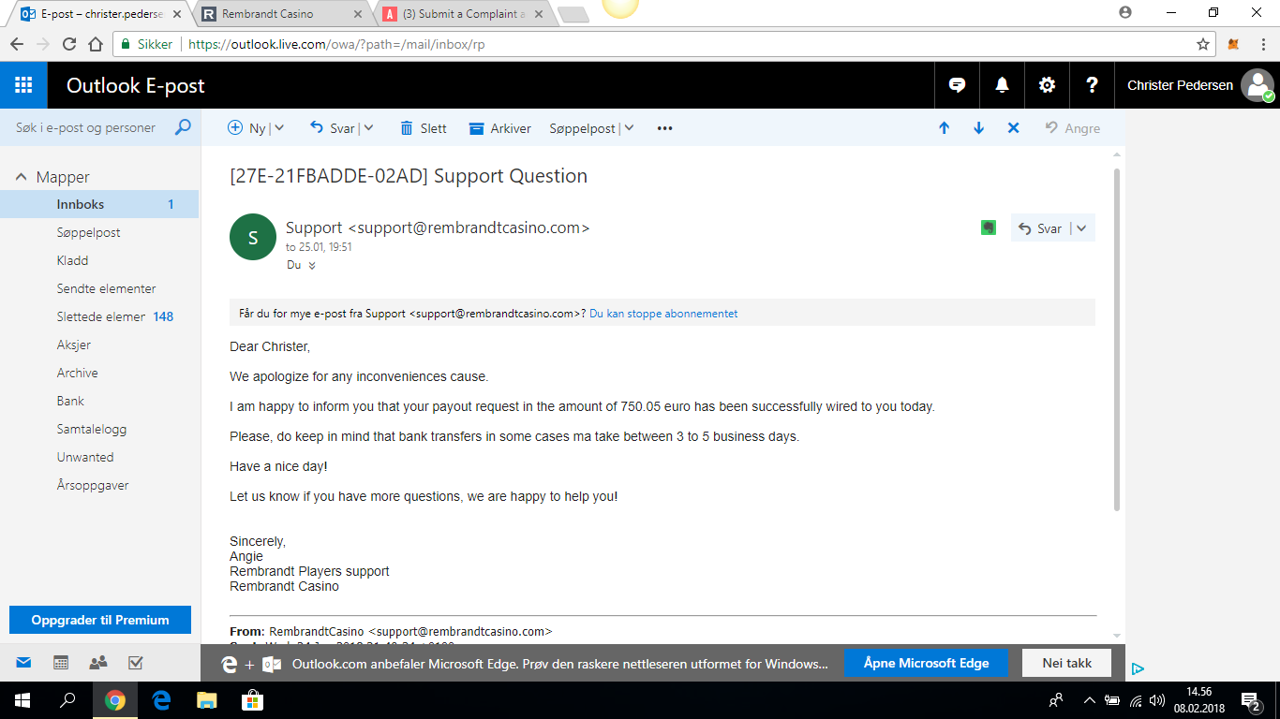Open Chrome menu three dots
This screenshot has width=1280, height=719.
click(1261, 44)
